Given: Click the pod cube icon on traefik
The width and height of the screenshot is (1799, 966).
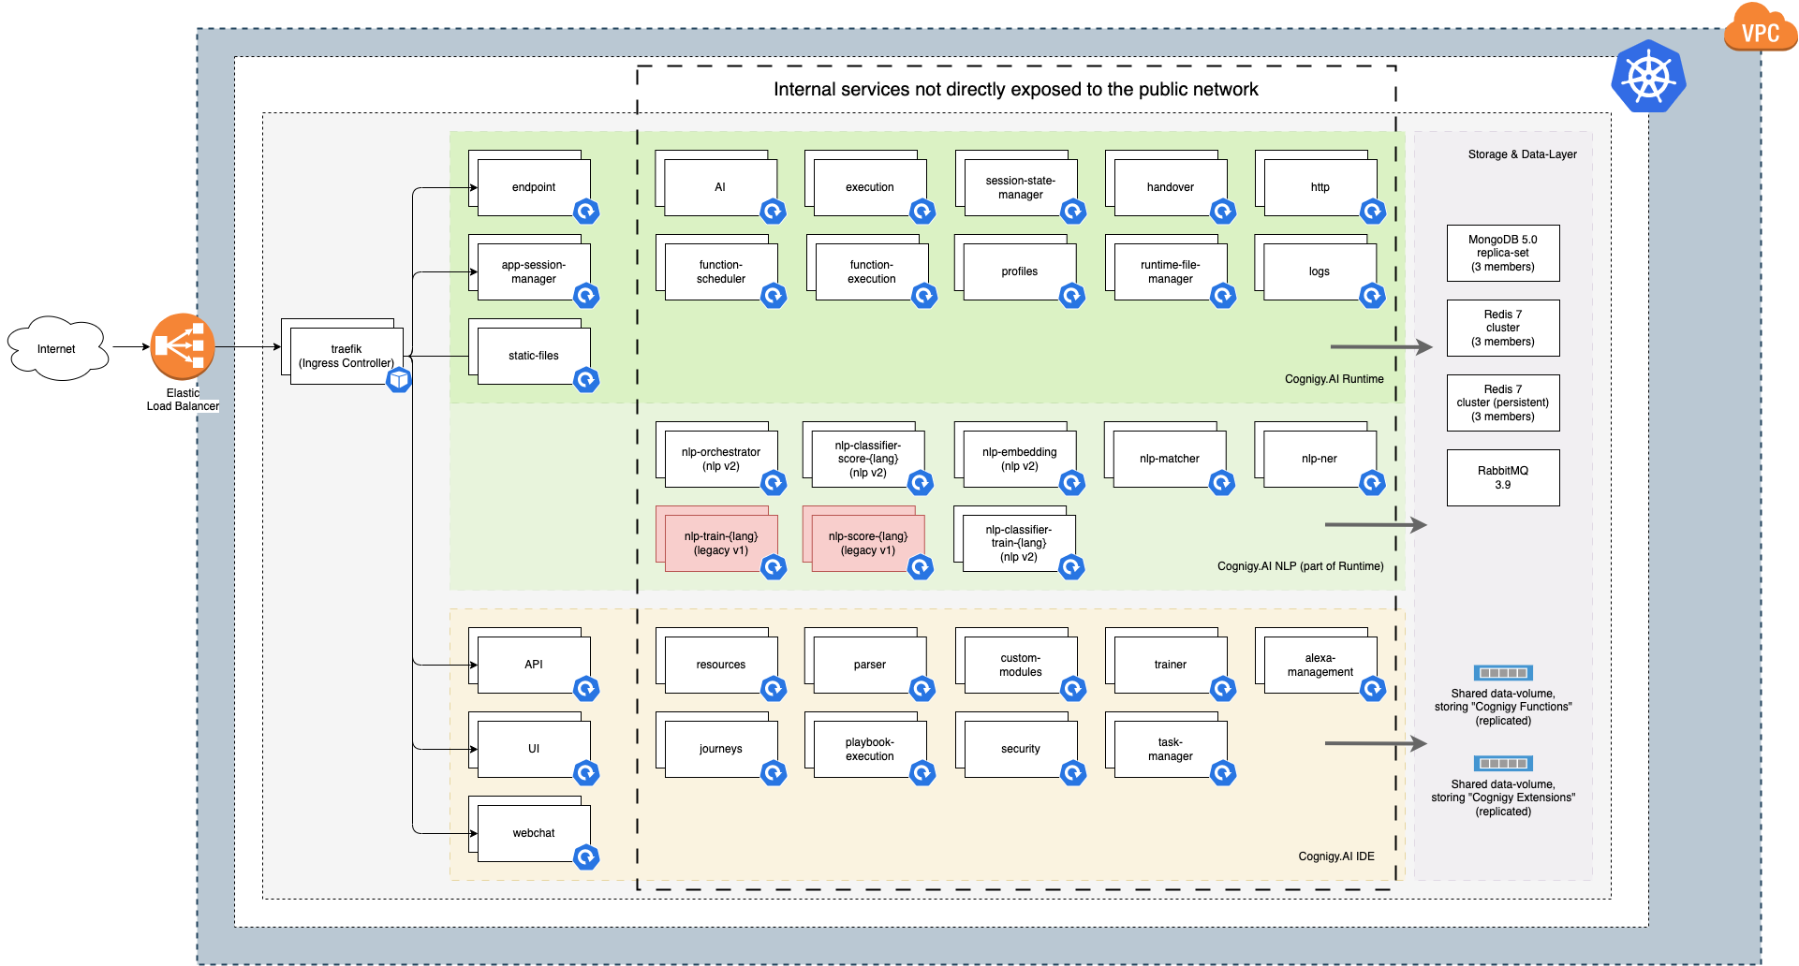Looking at the screenshot, I should [400, 379].
